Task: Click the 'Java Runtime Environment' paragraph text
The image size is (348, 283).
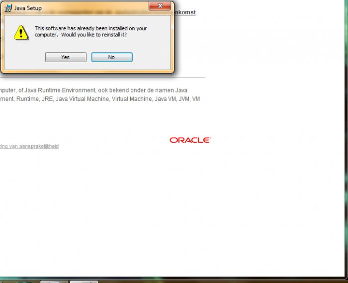Action: click(x=93, y=91)
